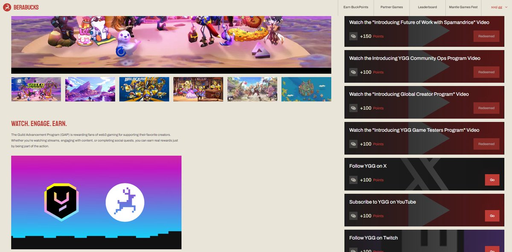Go to Partner Games tab

click(391, 7)
